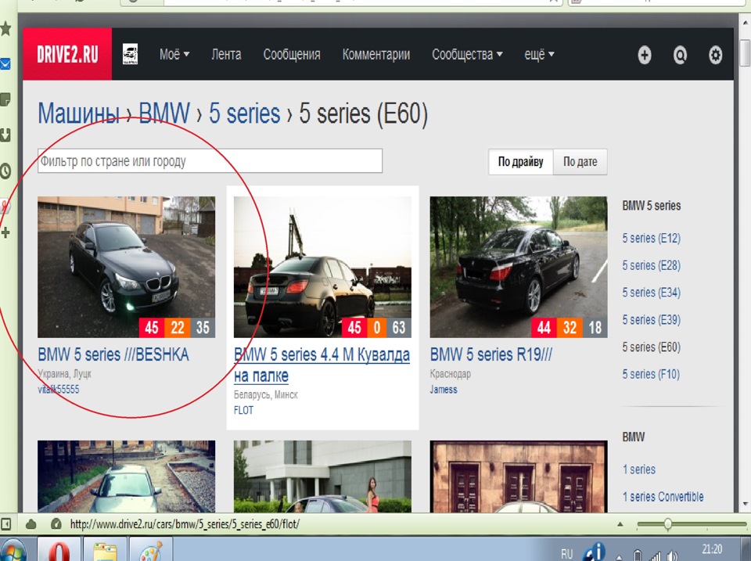The height and width of the screenshot is (561, 751).
Task: Click the page vertical scrollbar thumb
Action: click(745, 54)
